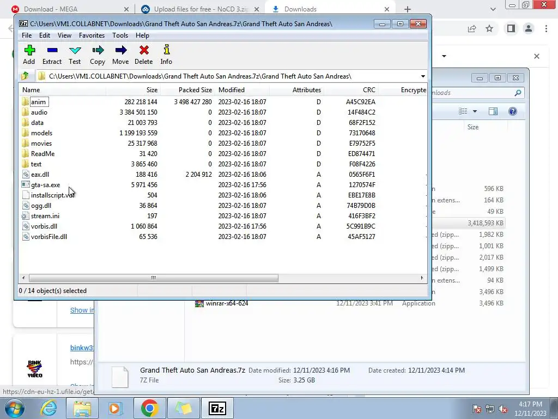This screenshot has height=419, width=558.
Task: Click Explorer help icon
Action: click(x=512, y=111)
